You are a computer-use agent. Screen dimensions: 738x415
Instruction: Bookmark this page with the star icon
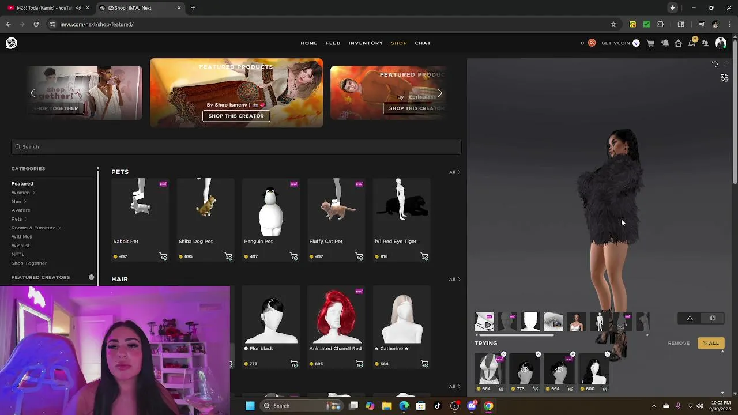(x=613, y=24)
